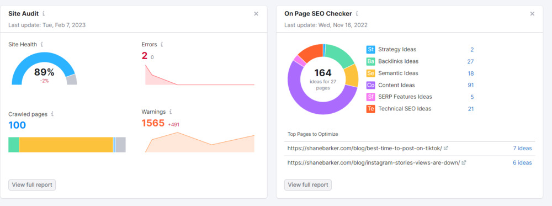Click the 7 ideas link
Viewport: 552px width, 206px height.
(522, 148)
